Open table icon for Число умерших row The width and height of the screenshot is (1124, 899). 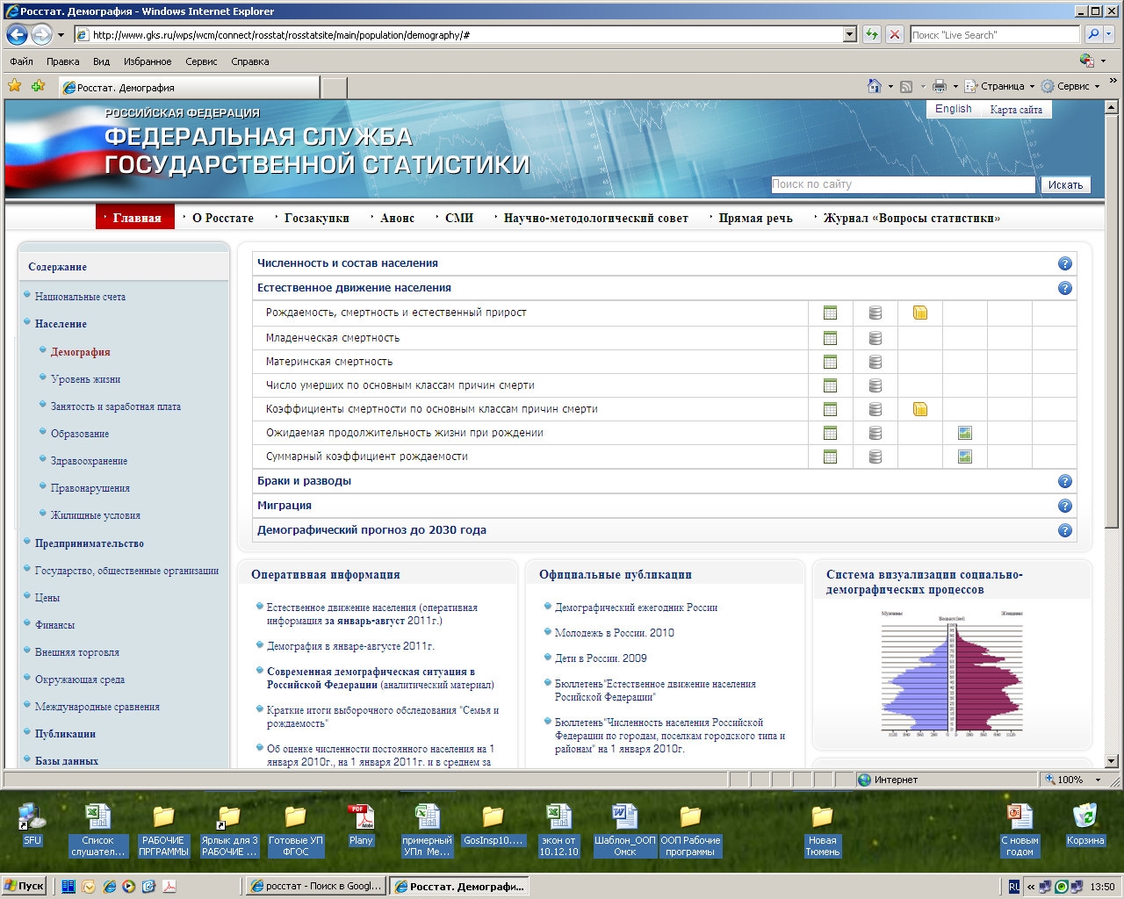(830, 385)
